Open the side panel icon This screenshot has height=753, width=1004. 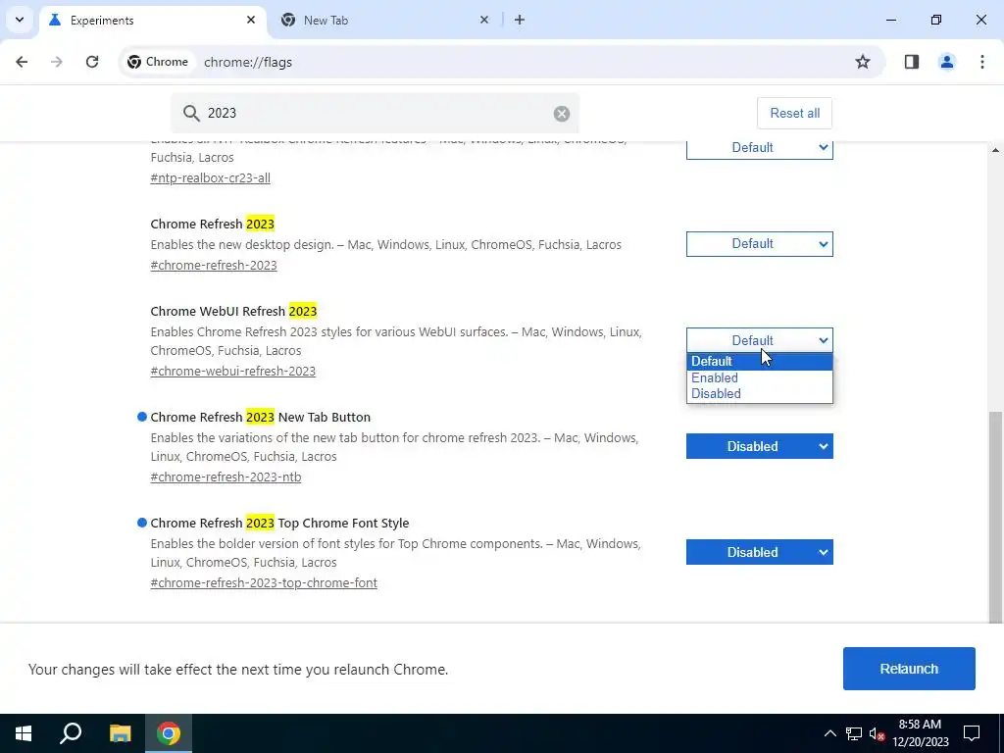click(912, 62)
